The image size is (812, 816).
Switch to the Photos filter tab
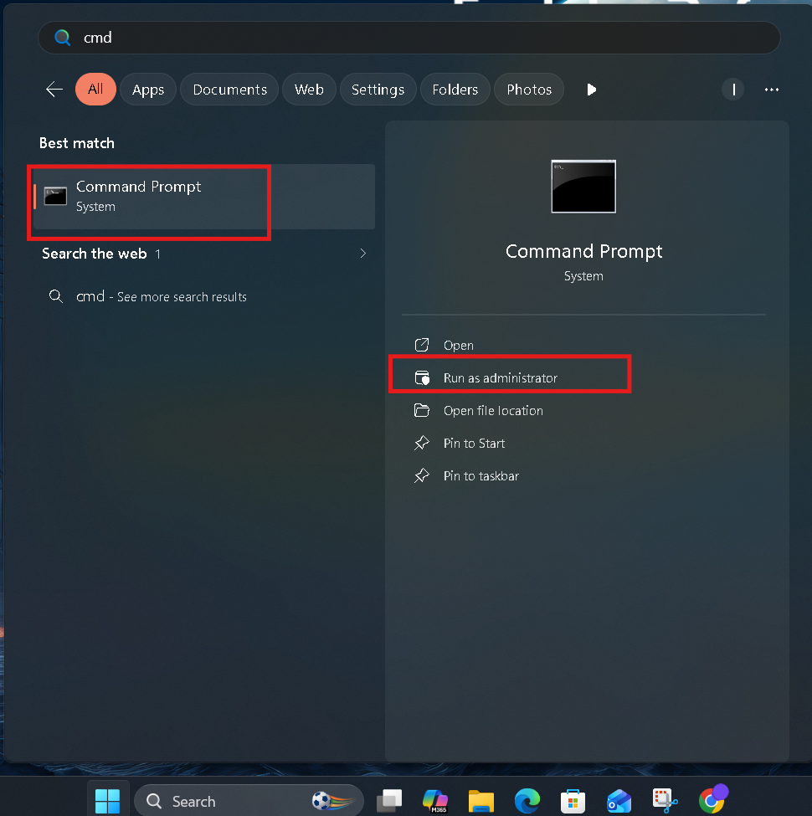pyautogui.click(x=529, y=90)
